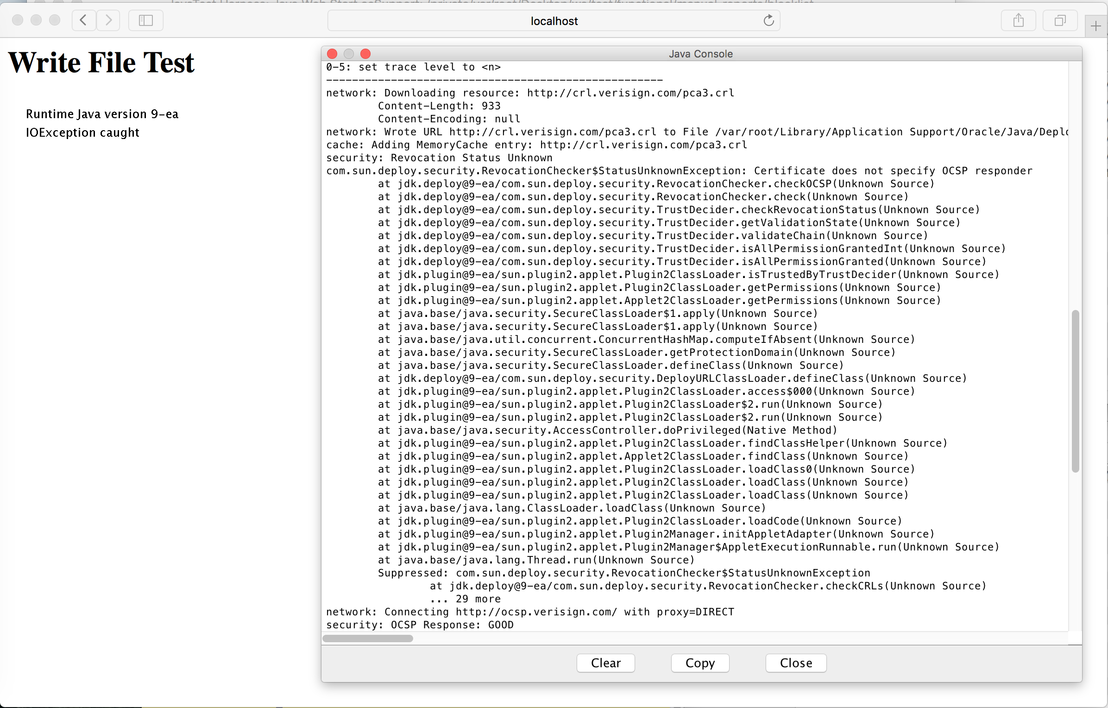The width and height of the screenshot is (1108, 708).
Task: Clear the Java Console output
Action: pos(605,663)
